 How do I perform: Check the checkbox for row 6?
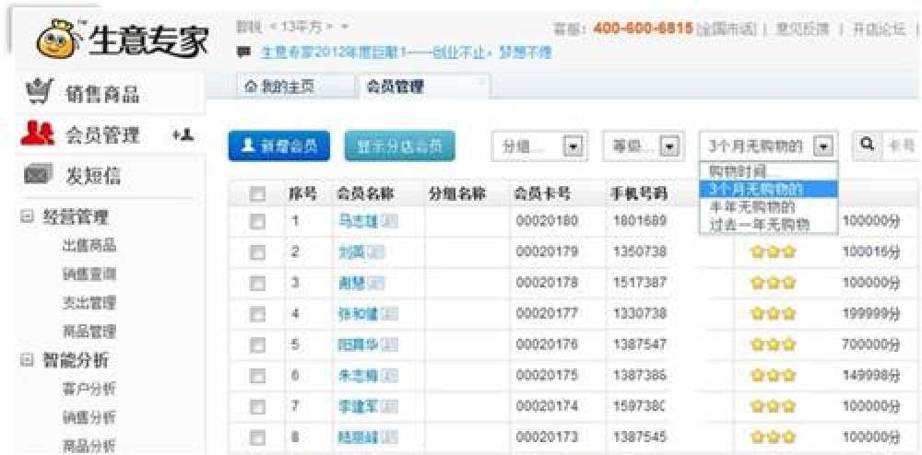(257, 375)
